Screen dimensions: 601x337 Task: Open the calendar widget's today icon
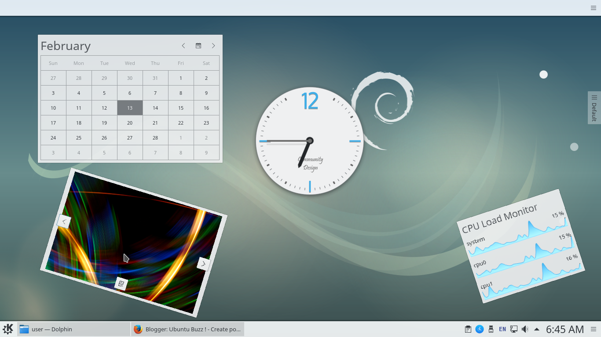pyautogui.click(x=198, y=45)
